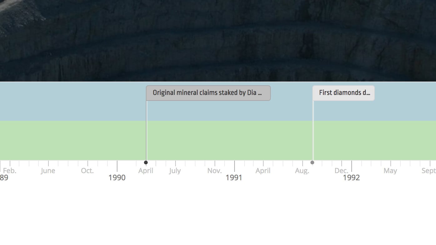Select the gray dot marker near Aug. 1991
436x245 pixels.
click(312, 163)
